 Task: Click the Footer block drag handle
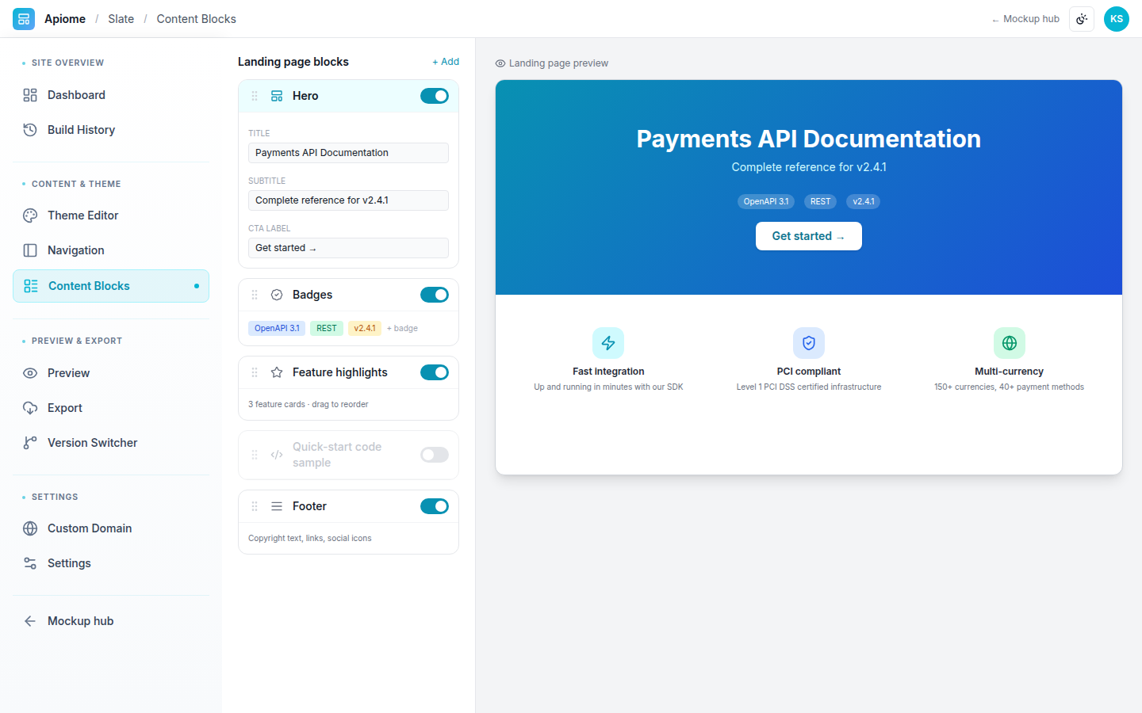tap(255, 506)
